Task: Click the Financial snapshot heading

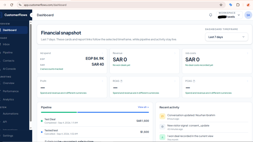Action: pos(61,33)
